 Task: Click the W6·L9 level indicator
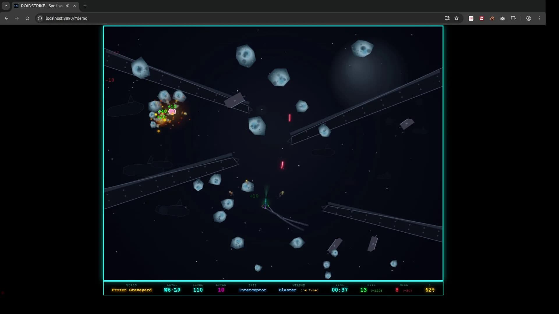coord(172,290)
